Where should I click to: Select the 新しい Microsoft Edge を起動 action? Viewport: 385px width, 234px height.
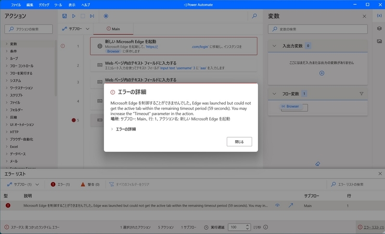point(174,46)
